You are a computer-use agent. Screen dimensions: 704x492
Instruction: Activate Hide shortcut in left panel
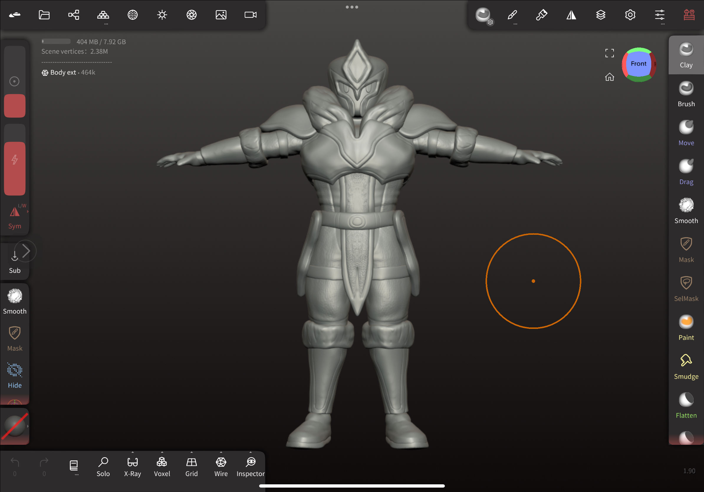15,376
